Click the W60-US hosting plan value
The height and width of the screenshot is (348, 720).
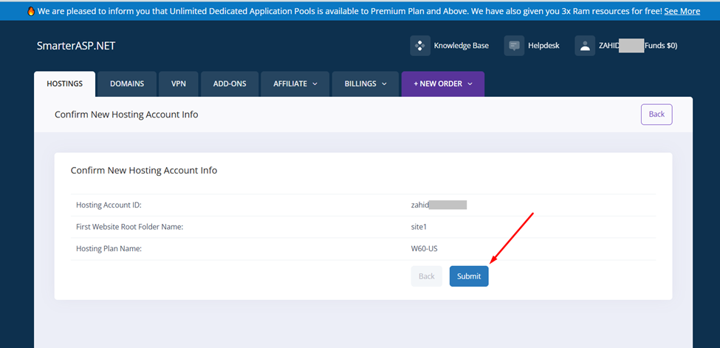point(424,249)
